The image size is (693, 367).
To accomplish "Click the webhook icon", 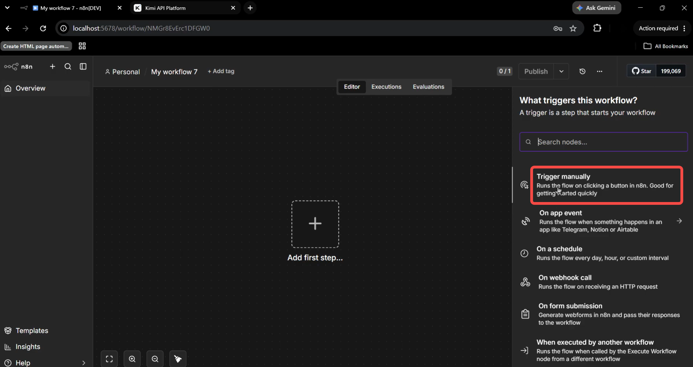I will tap(525, 282).
